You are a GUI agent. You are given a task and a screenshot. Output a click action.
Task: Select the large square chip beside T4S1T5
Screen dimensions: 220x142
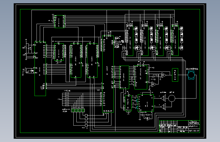click(x=146, y=103)
